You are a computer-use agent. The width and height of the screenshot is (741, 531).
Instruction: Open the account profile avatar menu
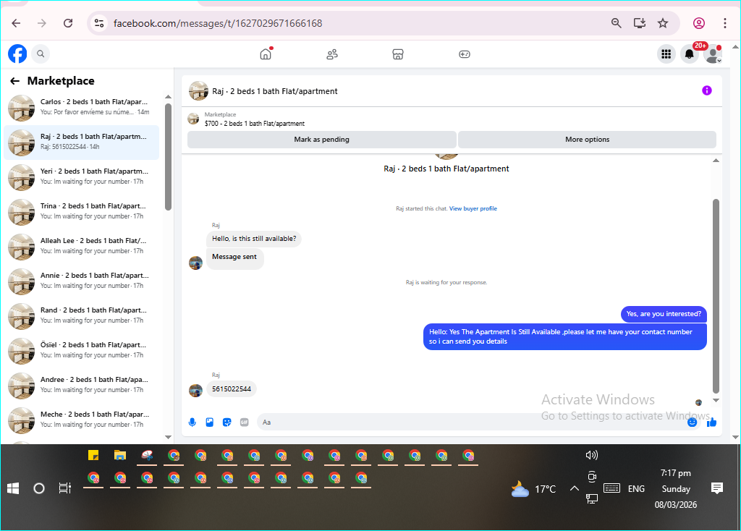tap(712, 54)
